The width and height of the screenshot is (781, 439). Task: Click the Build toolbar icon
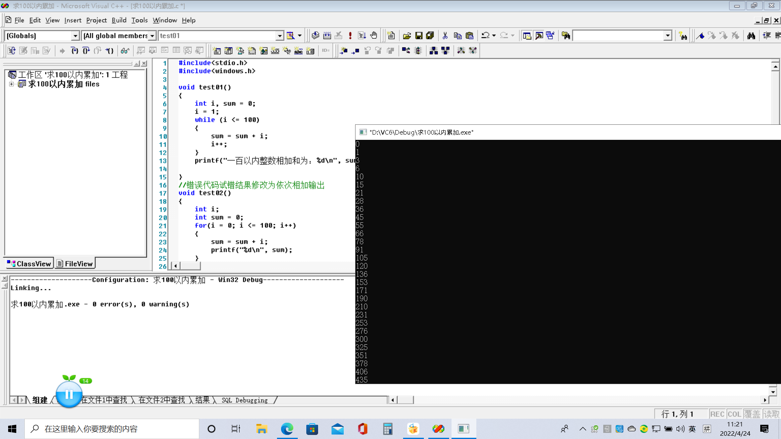327,36
